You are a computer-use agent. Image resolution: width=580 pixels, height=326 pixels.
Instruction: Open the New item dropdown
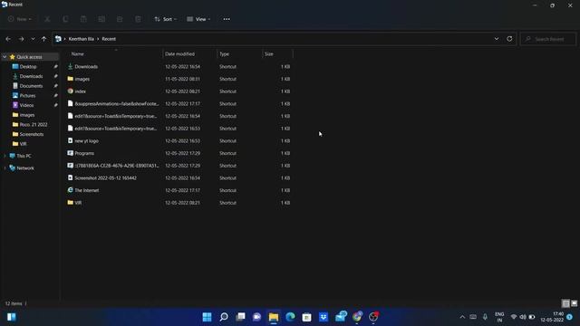pos(20,19)
